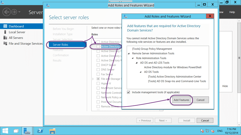
Task: Select Active Directory module for Windows PowerShell
Action: tap(173, 67)
